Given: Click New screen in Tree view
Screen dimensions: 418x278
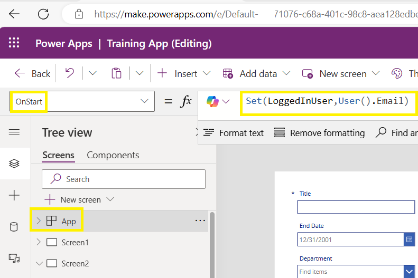Looking at the screenshot, I should point(79,199).
